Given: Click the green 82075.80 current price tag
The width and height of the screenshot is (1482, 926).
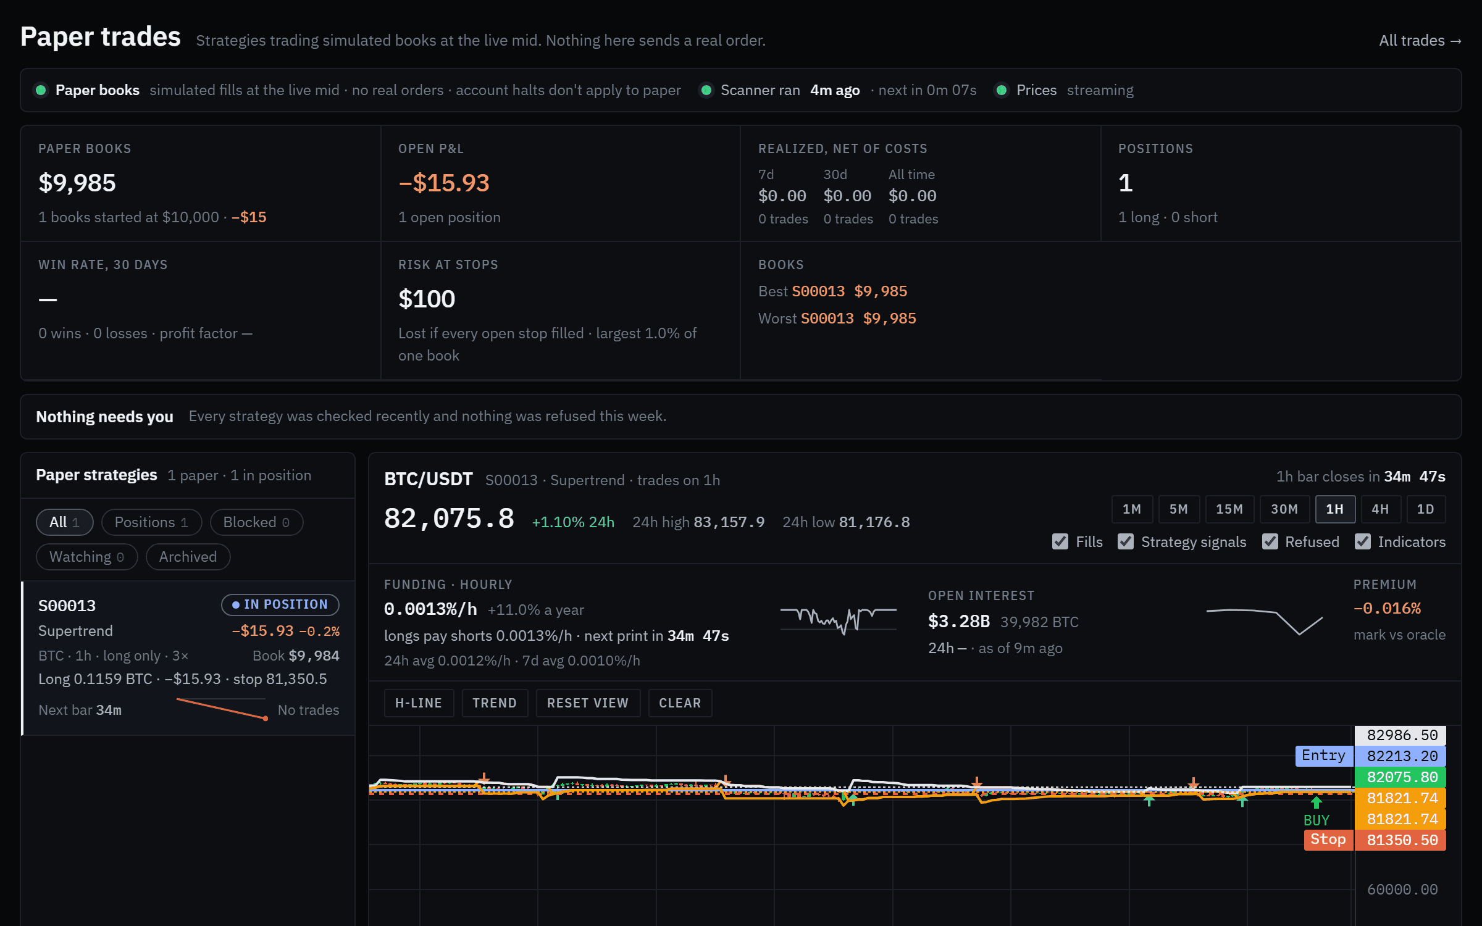Looking at the screenshot, I should tap(1400, 777).
